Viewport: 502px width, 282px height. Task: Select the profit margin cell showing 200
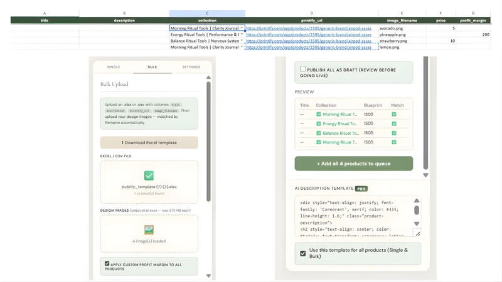pyautogui.click(x=473, y=34)
